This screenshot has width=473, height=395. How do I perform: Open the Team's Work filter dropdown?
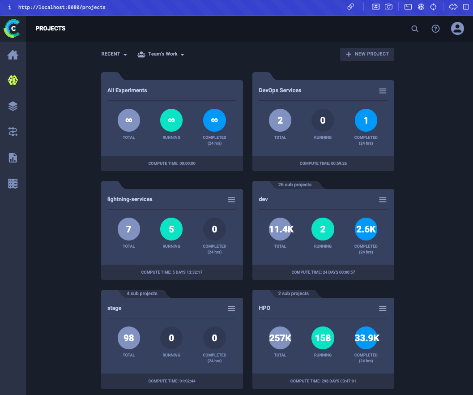[161, 54]
